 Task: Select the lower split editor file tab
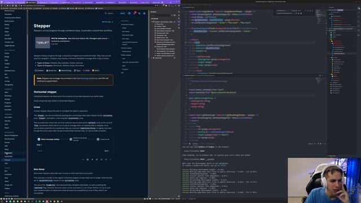pos(199,76)
